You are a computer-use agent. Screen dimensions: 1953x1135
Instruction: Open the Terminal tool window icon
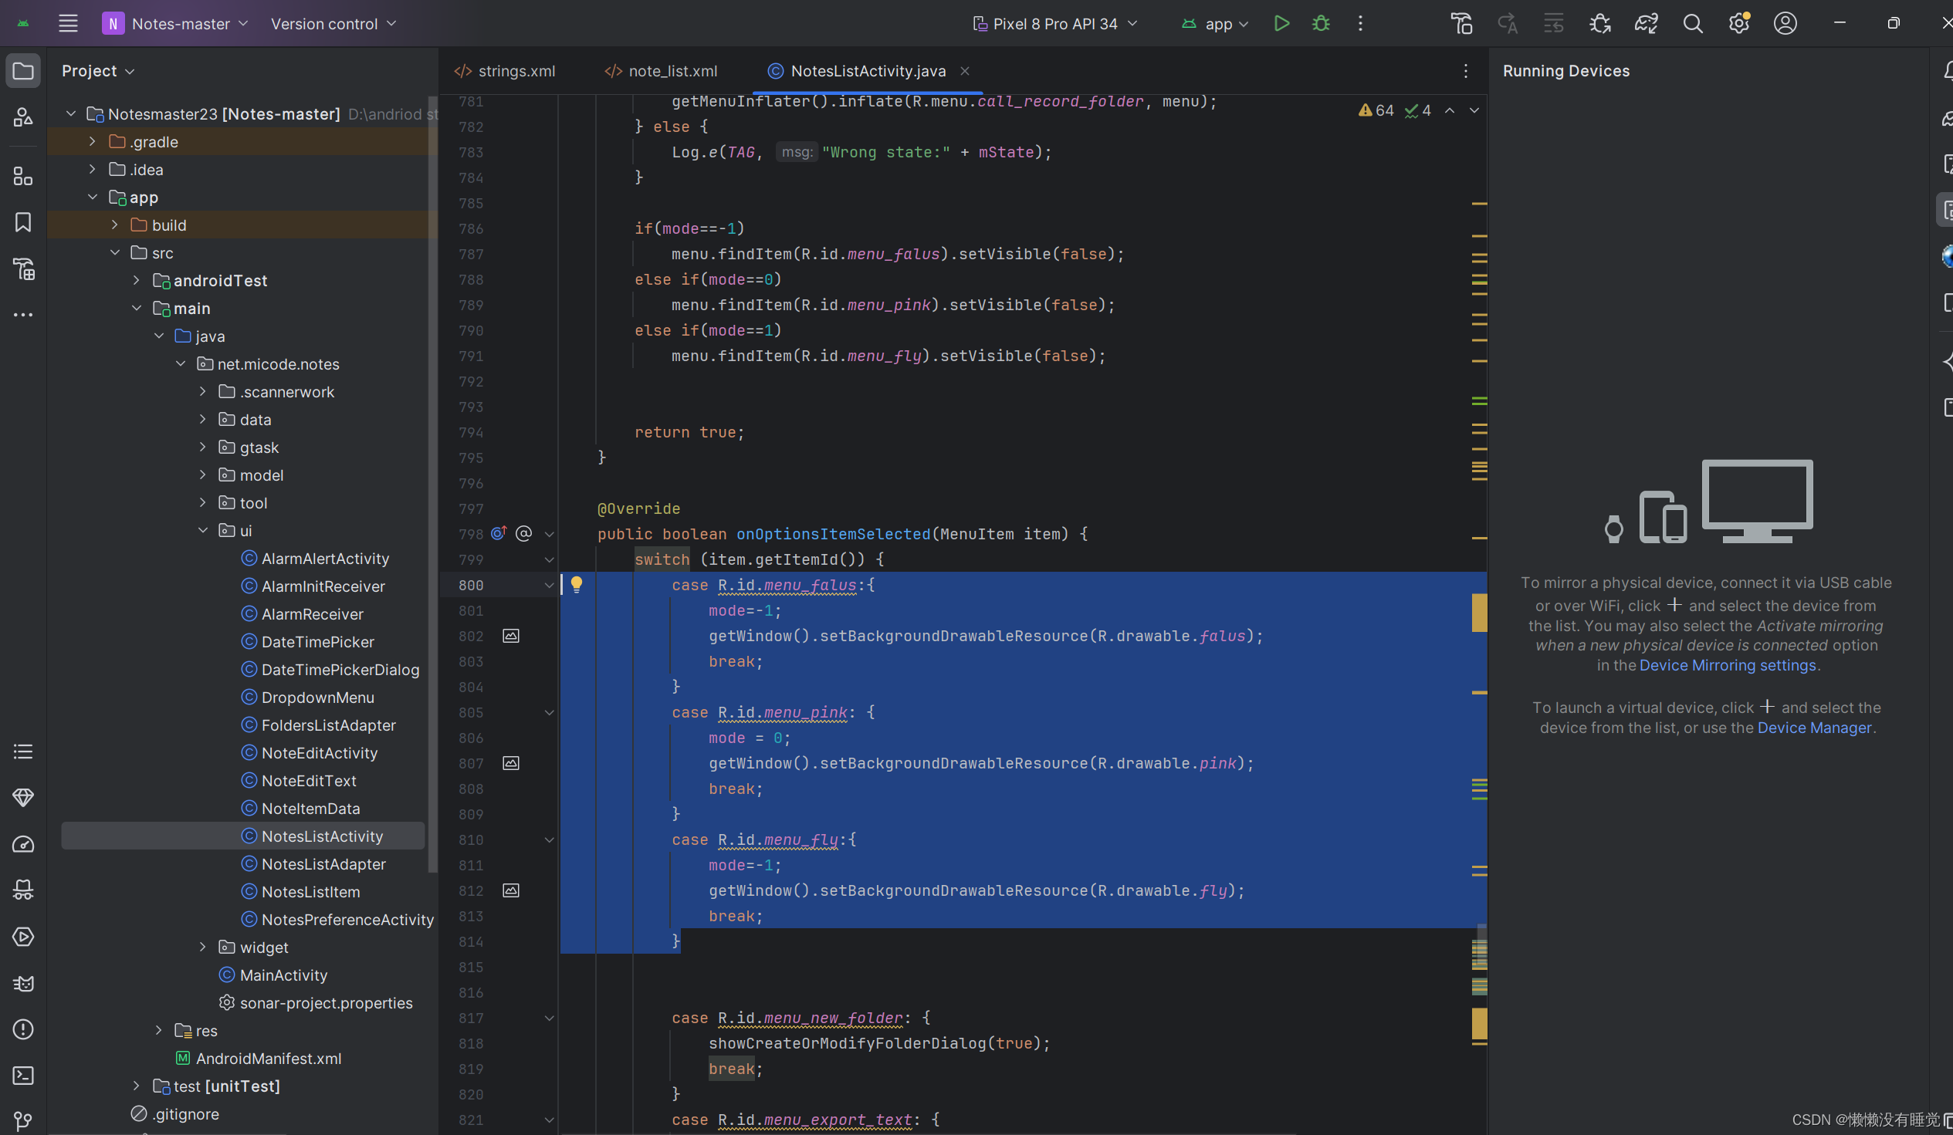coord(22,1075)
